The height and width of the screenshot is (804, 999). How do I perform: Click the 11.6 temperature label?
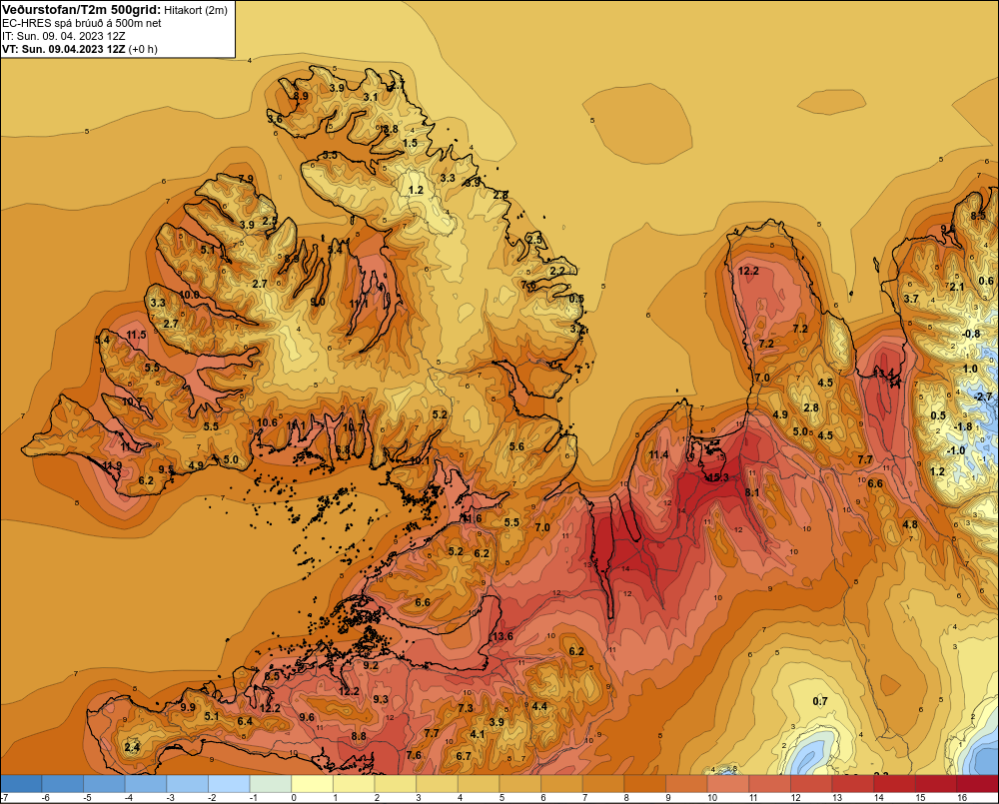pos(473,518)
